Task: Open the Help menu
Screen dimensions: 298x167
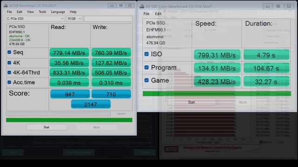Action: click(73, 12)
